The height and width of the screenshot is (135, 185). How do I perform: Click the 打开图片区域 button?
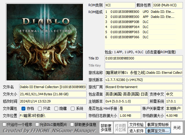[121, 128]
